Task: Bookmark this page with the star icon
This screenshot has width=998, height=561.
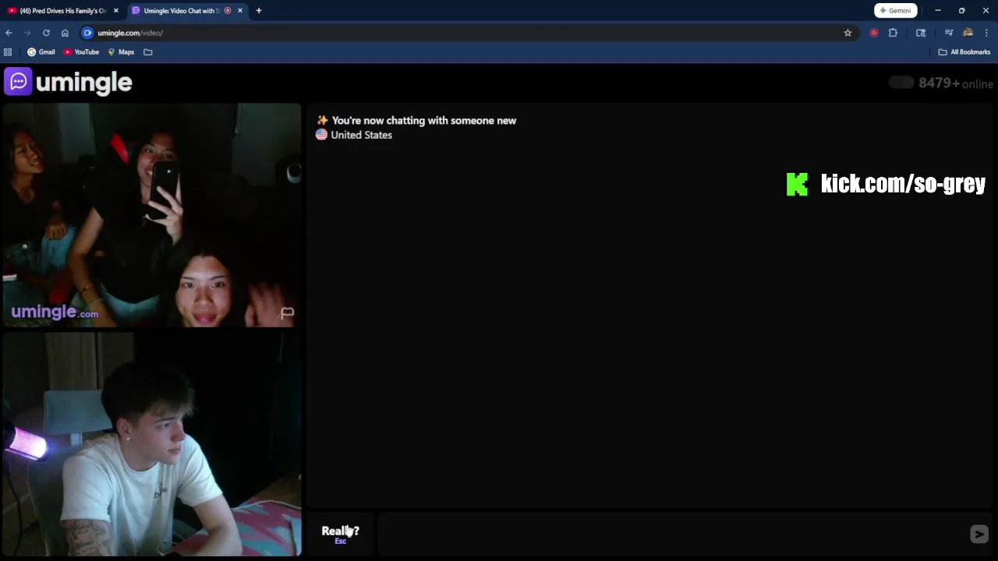Action: pos(848,33)
